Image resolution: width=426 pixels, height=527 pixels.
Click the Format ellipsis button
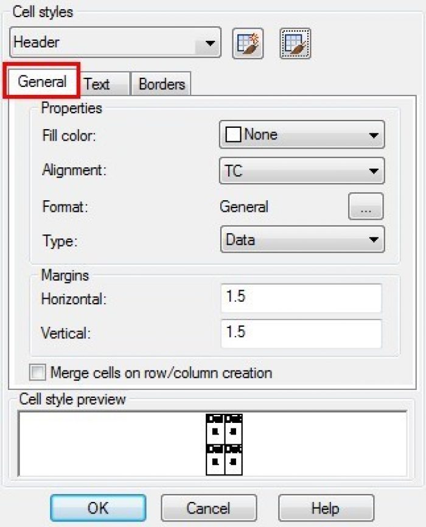366,206
